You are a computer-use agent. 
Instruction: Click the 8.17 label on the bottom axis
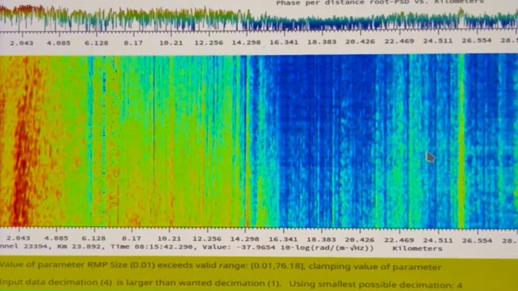click(x=131, y=238)
